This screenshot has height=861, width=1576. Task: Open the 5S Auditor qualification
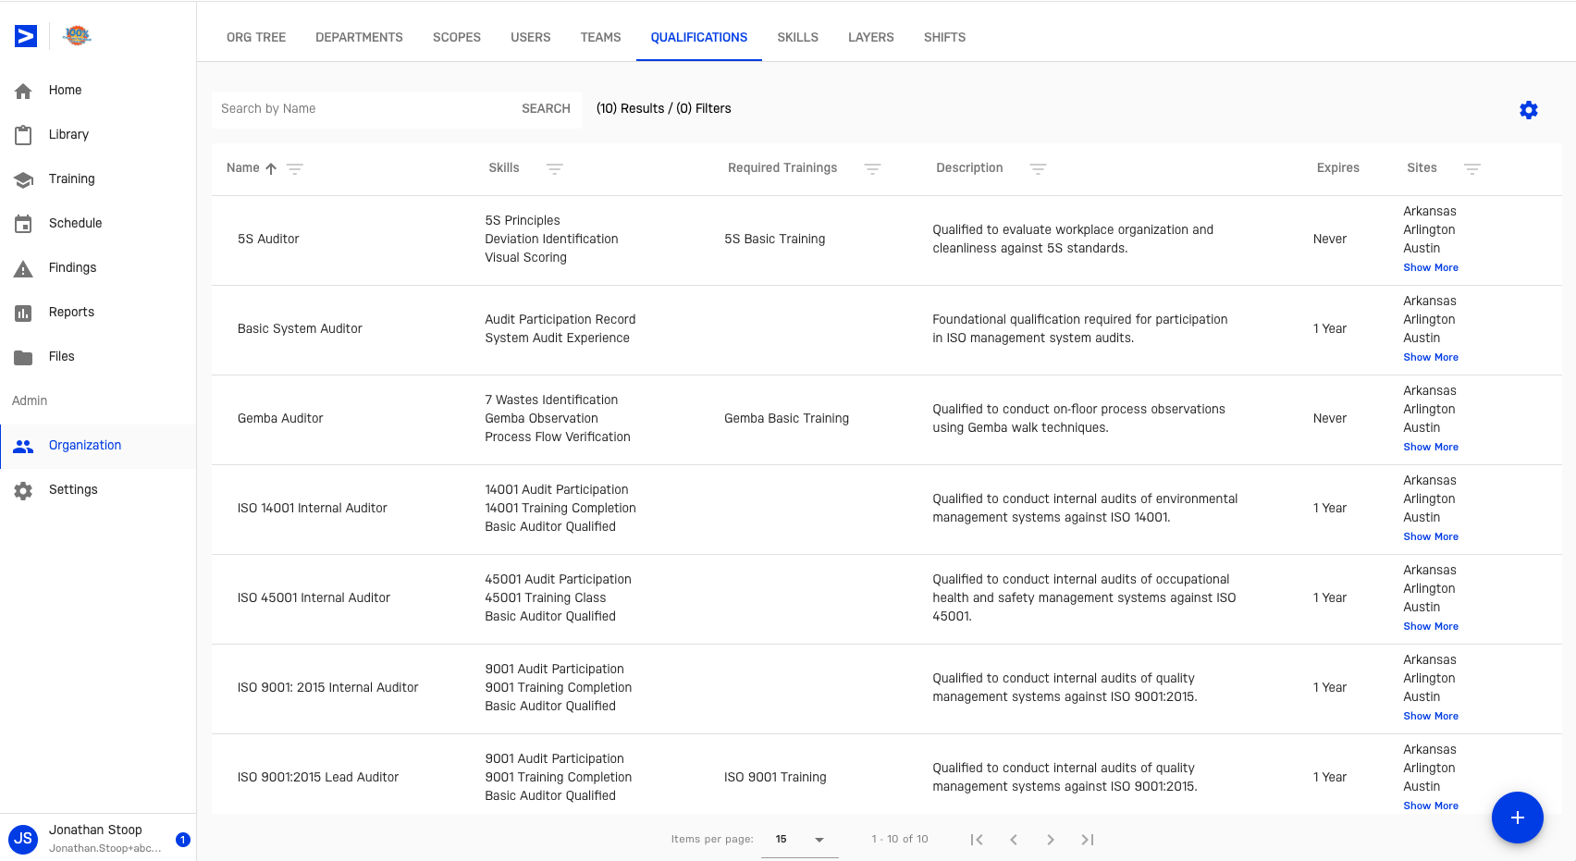268,240
